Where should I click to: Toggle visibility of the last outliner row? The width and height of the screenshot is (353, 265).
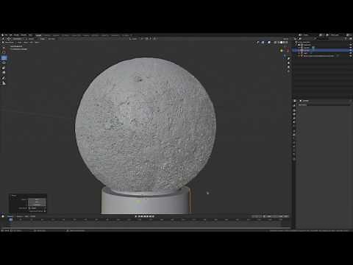351,56
